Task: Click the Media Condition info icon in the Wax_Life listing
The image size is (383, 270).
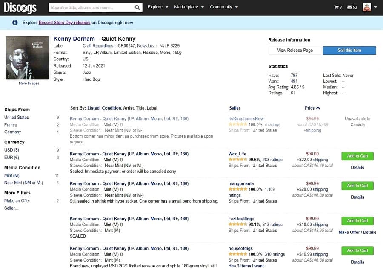Action: tap(121, 160)
